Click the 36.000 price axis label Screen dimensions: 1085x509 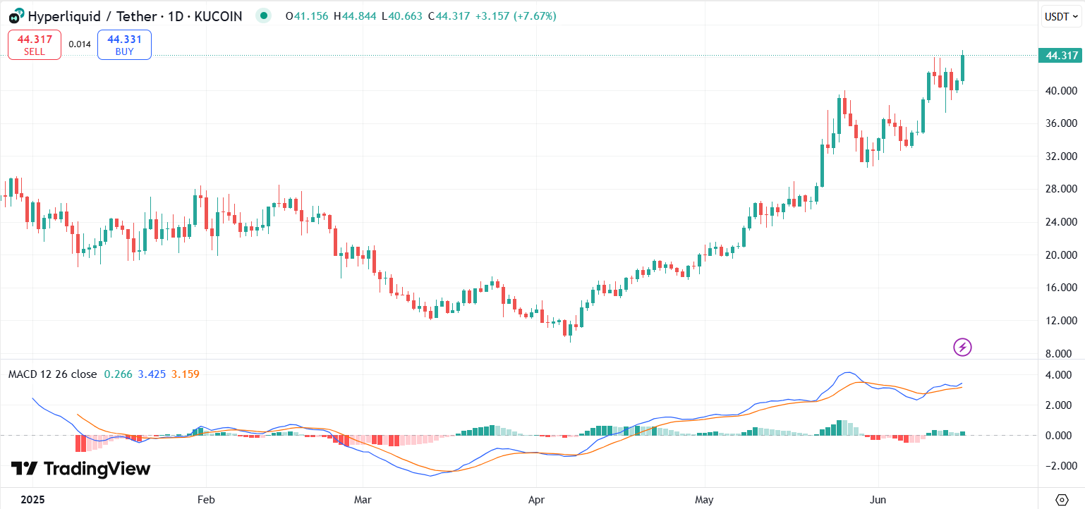point(1062,123)
